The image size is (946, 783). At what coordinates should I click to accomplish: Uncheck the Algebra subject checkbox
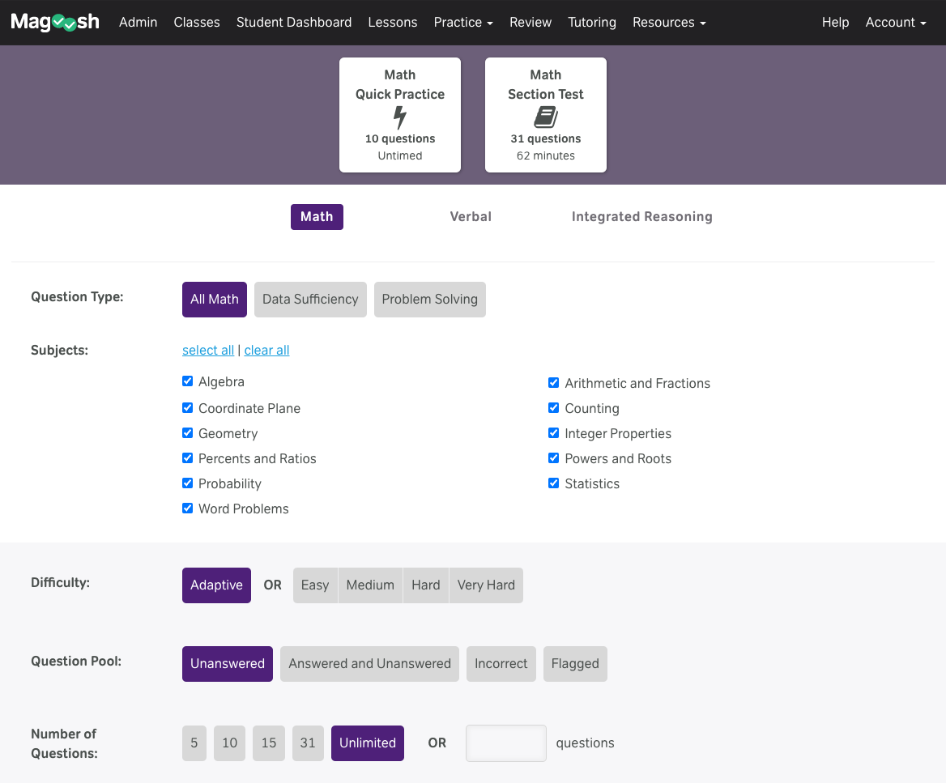(x=188, y=381)
